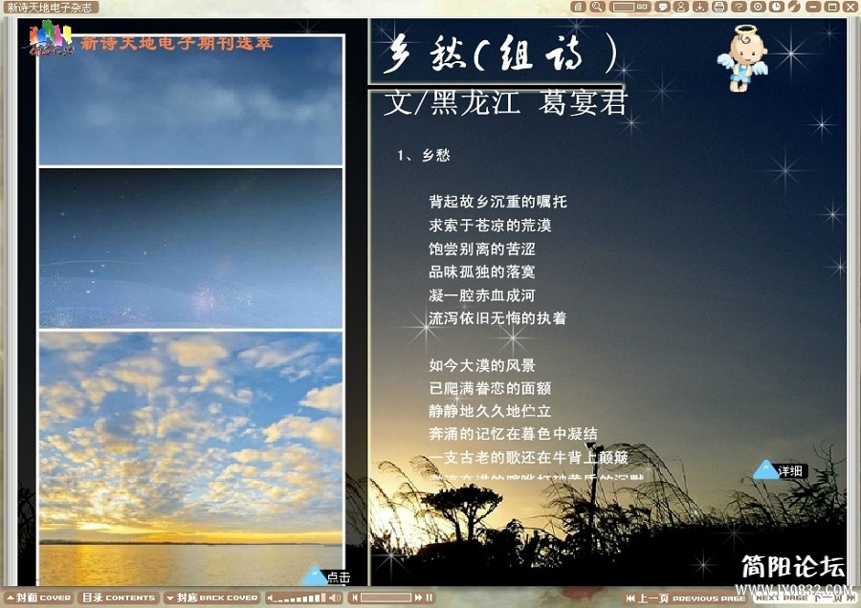Click the loud speaker volume icon
Screen dimensions: 861x608
click(x=335, y=597)
